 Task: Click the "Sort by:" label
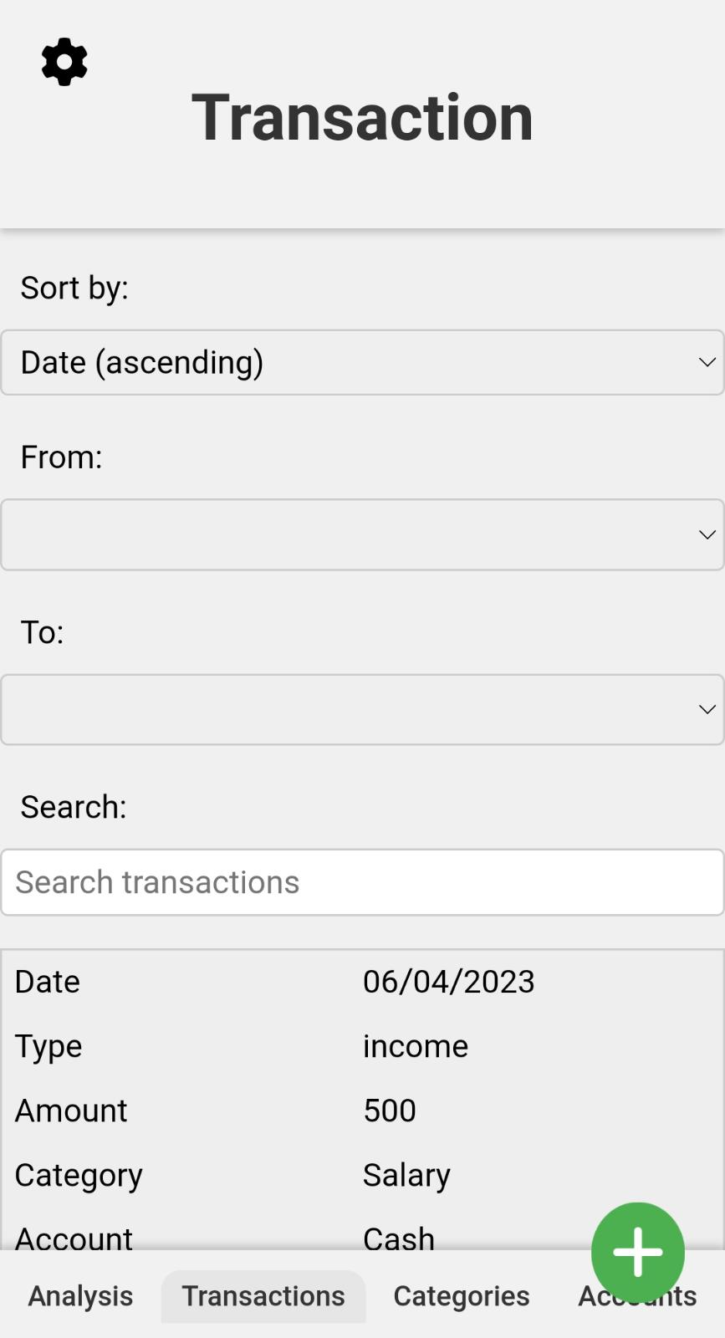(74, 288)
